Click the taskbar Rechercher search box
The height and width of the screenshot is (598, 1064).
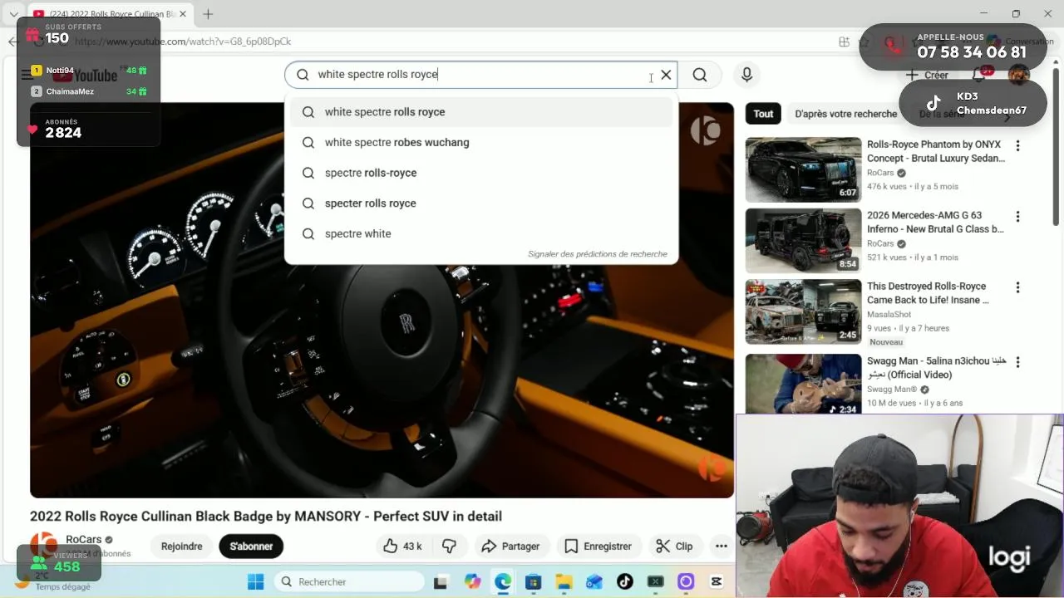click(x=349, y=581)
